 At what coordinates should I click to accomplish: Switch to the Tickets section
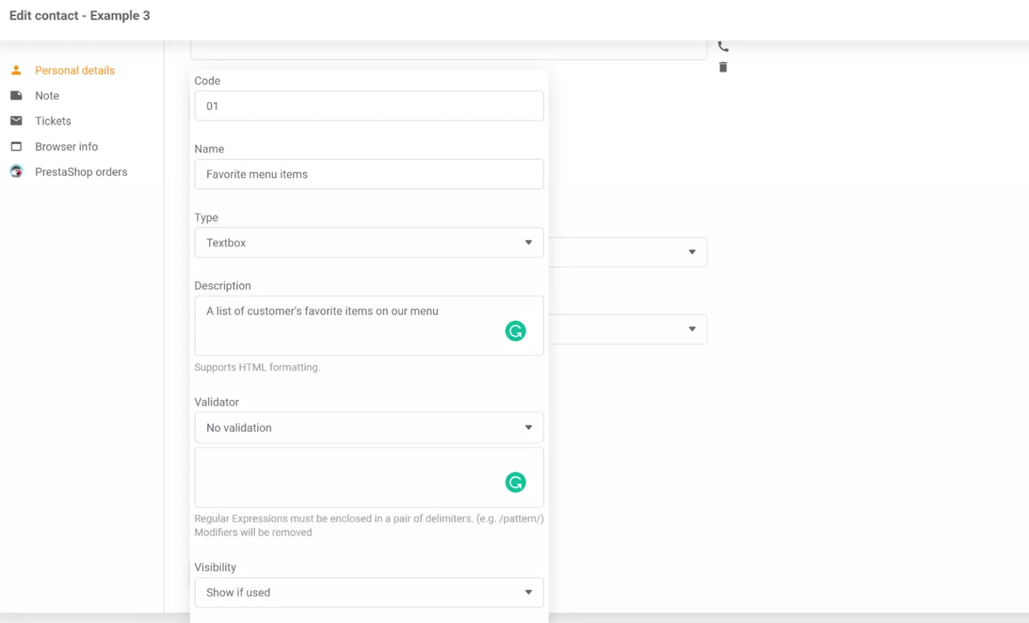tap(53, 121)
